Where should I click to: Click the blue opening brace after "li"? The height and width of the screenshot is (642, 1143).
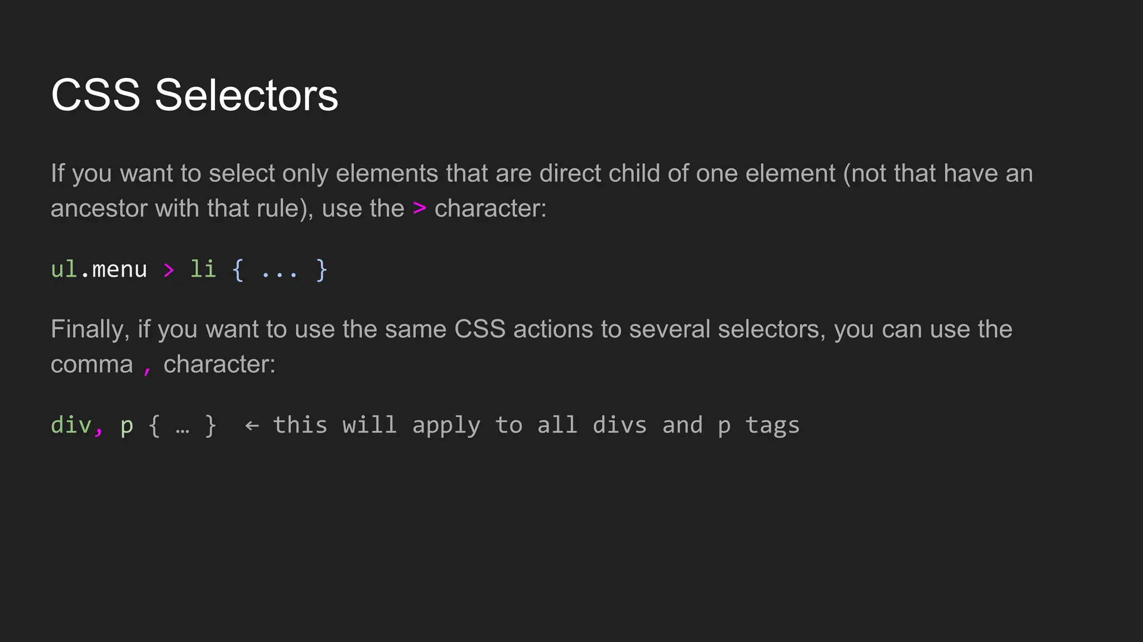click(238, 270)
